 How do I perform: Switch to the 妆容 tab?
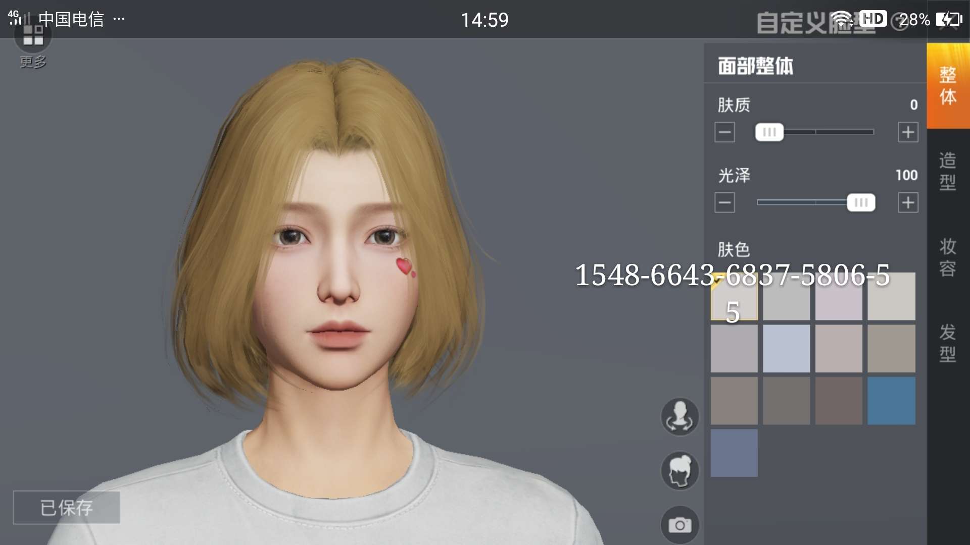[948, 257]
